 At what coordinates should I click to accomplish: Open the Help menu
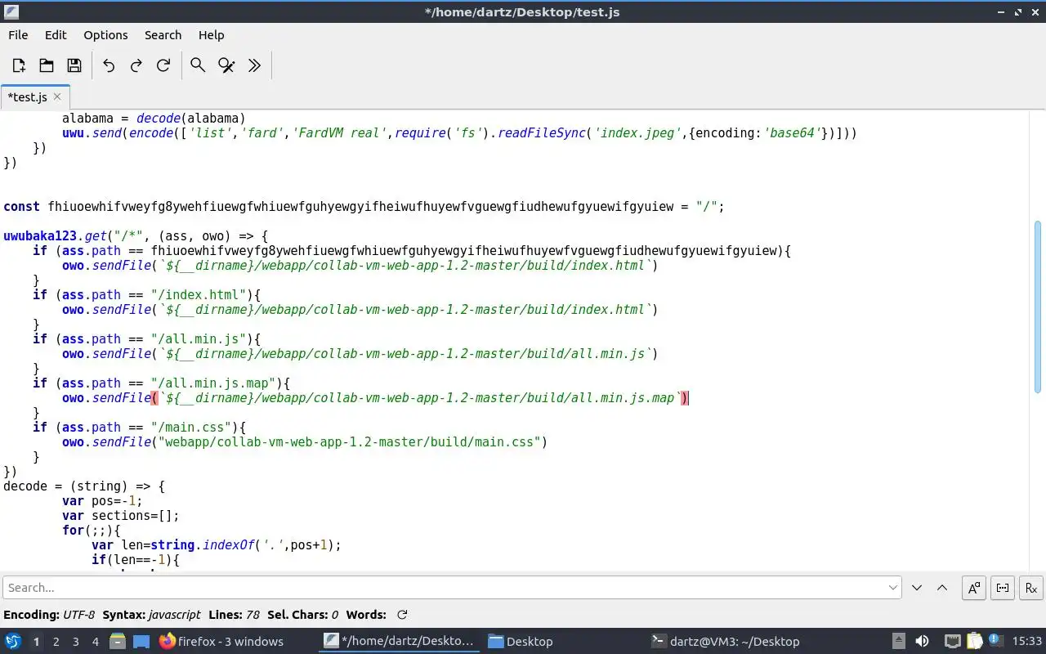click(211, 35)
